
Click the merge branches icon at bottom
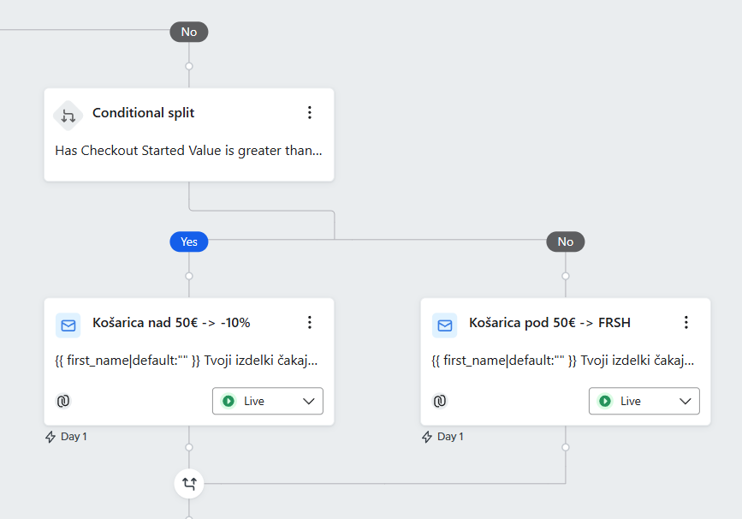[x=189, y=484]
